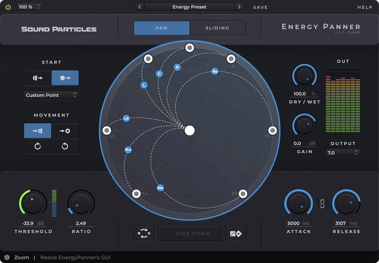
Task: Click the RELEASE knob
Action: [346, 203]
